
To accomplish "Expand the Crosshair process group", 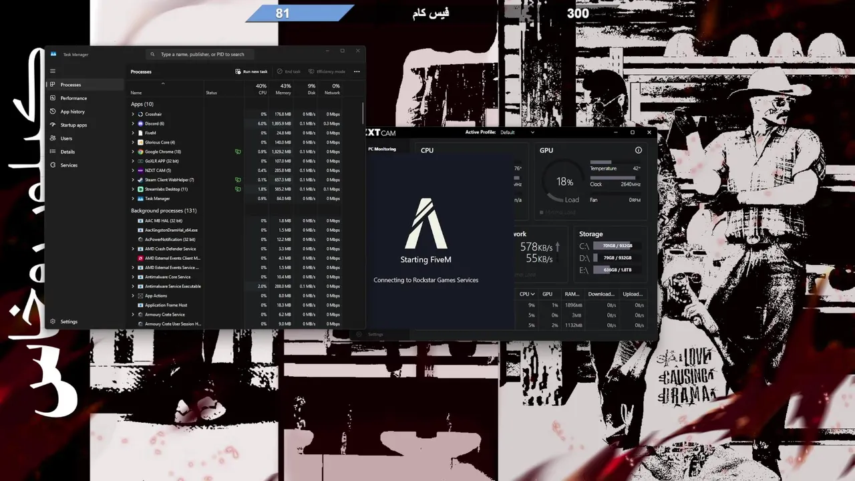I will point(133,114).
